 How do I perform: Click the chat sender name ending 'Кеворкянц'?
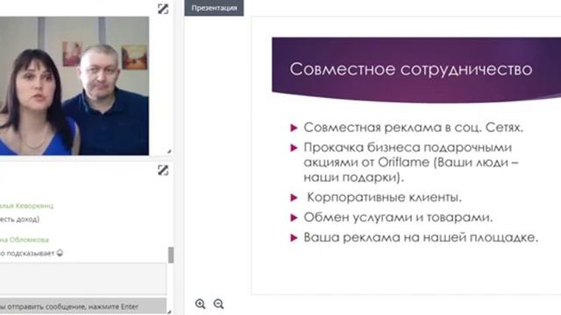[x=26, y=206]
